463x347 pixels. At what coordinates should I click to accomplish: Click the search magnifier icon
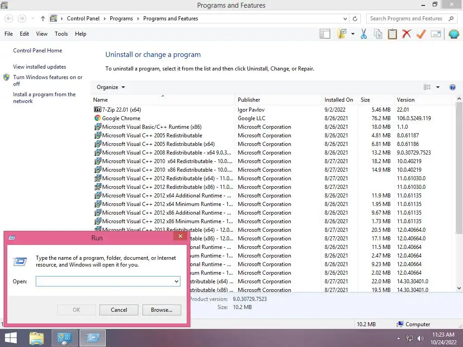(451, 19)
